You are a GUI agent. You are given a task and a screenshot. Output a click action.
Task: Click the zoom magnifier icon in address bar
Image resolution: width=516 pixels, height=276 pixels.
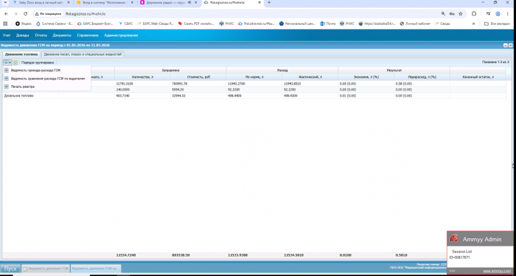[x=443, y=14]
